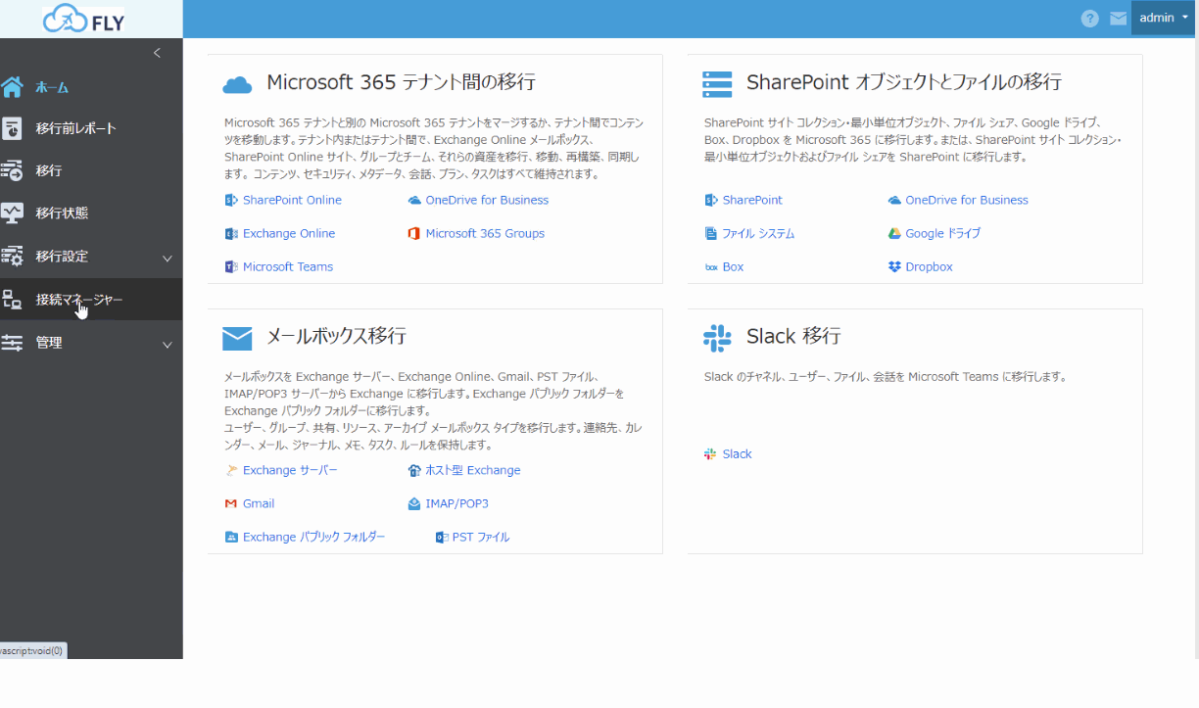Collapse the sidebar with the left chevron
Screen dimensions: 1199x708
coord(157,53)
